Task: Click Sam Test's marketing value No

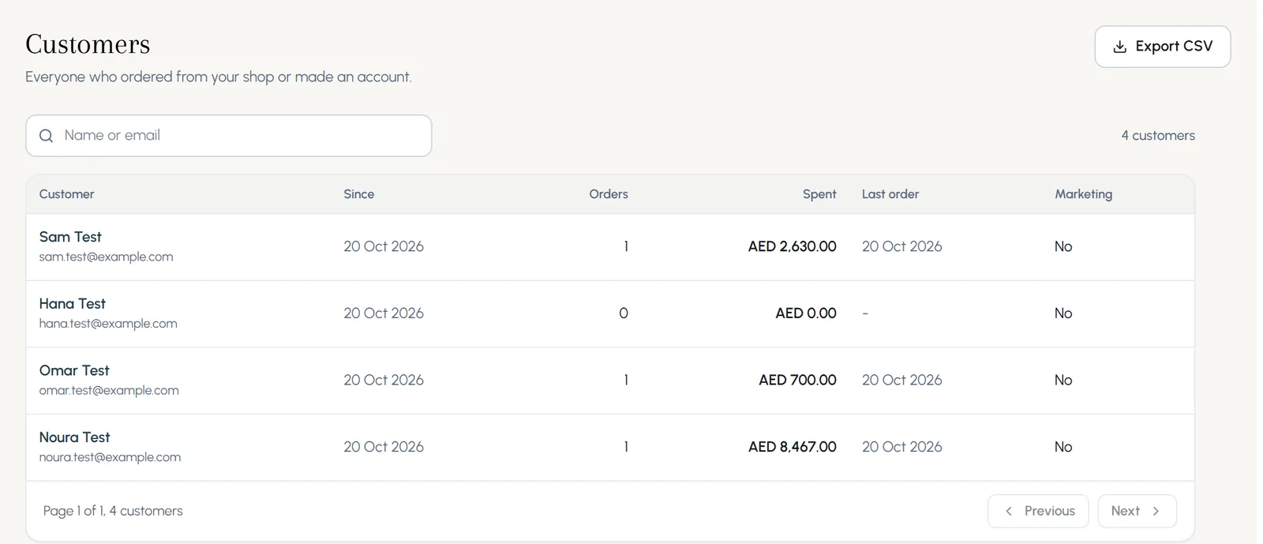Action: click(x=1063, y=246)
